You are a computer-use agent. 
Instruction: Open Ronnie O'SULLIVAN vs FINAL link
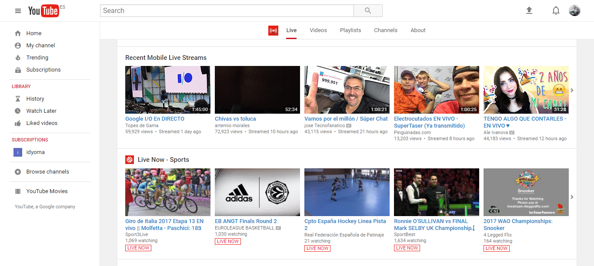(x=434, y=225)
